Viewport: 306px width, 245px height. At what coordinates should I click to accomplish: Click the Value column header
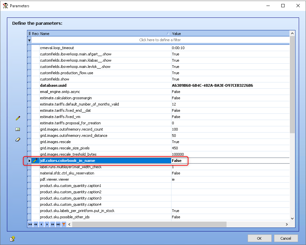pos(230,33)
